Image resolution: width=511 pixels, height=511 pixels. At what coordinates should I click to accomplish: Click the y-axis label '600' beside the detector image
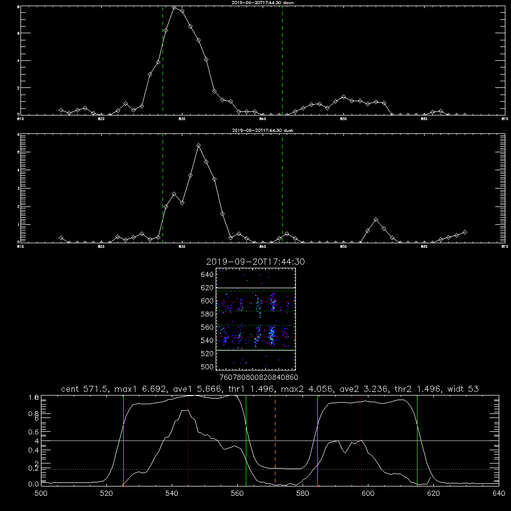(207, 301)
